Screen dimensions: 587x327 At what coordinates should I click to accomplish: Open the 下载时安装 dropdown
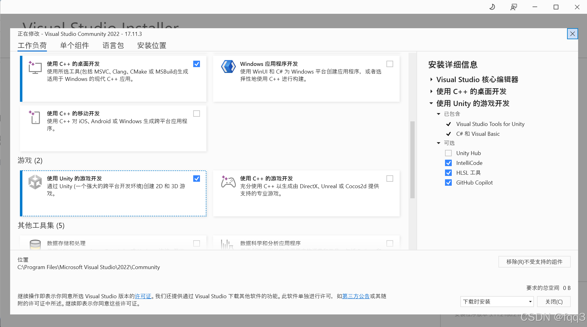click(497, 302)
